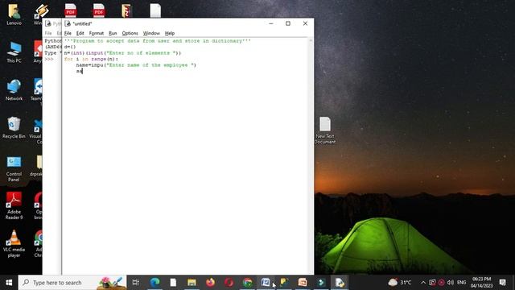Image resolution: width=515 pixels, height=290 pixels.
Task: Launch Chrome from the taskbar
Action: [247, 283]
